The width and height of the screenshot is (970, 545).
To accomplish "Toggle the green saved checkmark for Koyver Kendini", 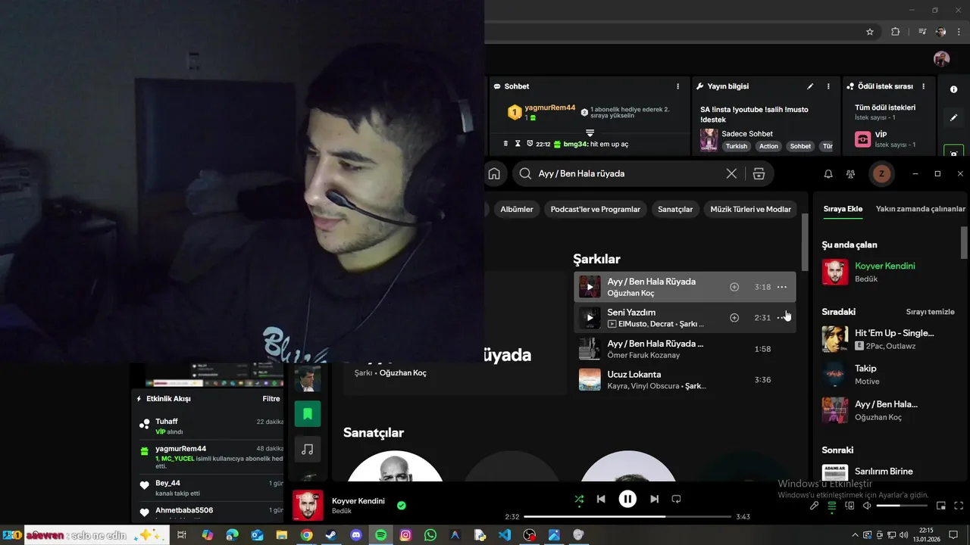I will [402, 506].
